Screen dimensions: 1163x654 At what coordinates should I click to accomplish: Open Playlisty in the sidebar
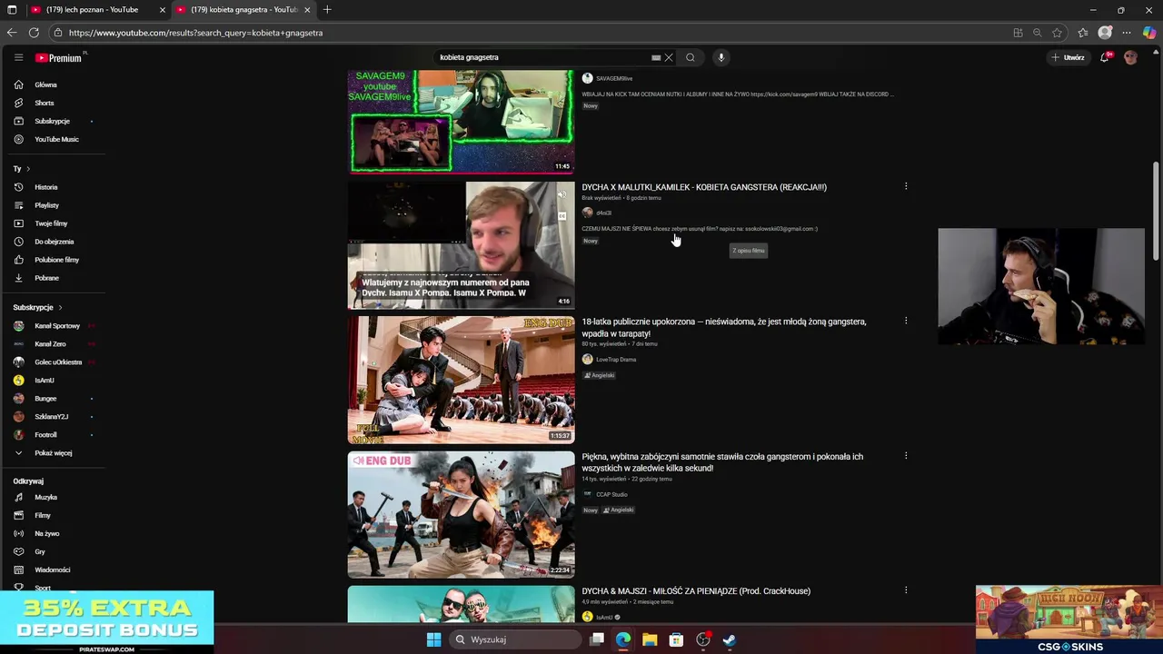(46, 205)
